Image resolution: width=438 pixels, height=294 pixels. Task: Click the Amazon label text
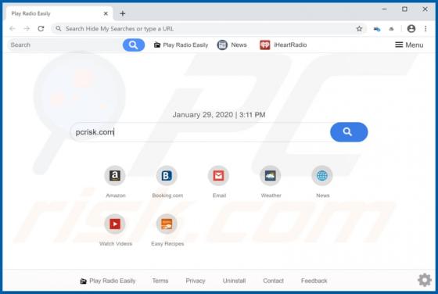point(116,195)
